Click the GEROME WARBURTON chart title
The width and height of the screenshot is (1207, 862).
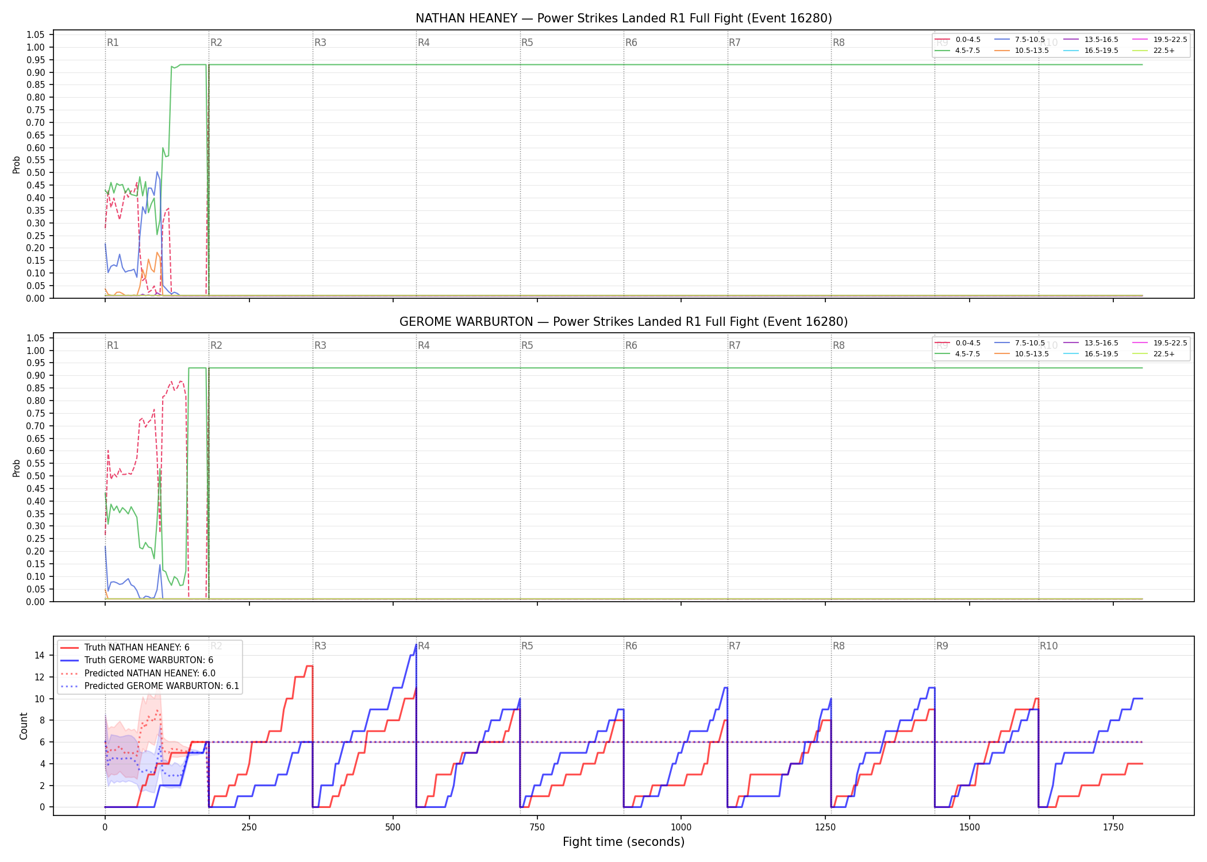point(624,322)
